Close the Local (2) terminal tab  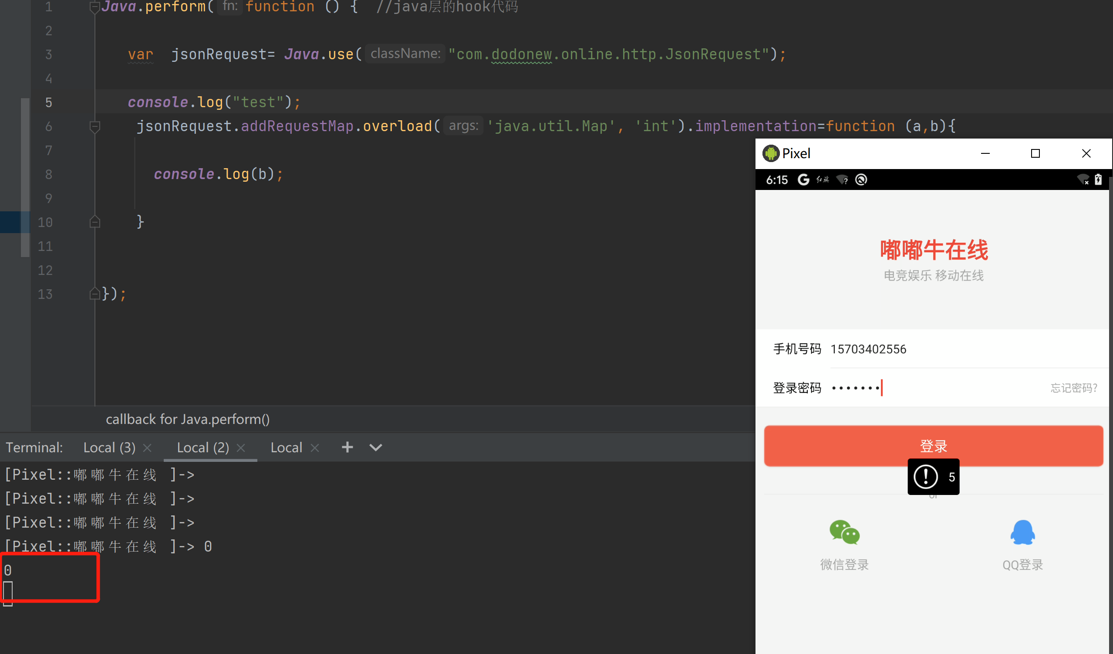(x=241, y=448)
